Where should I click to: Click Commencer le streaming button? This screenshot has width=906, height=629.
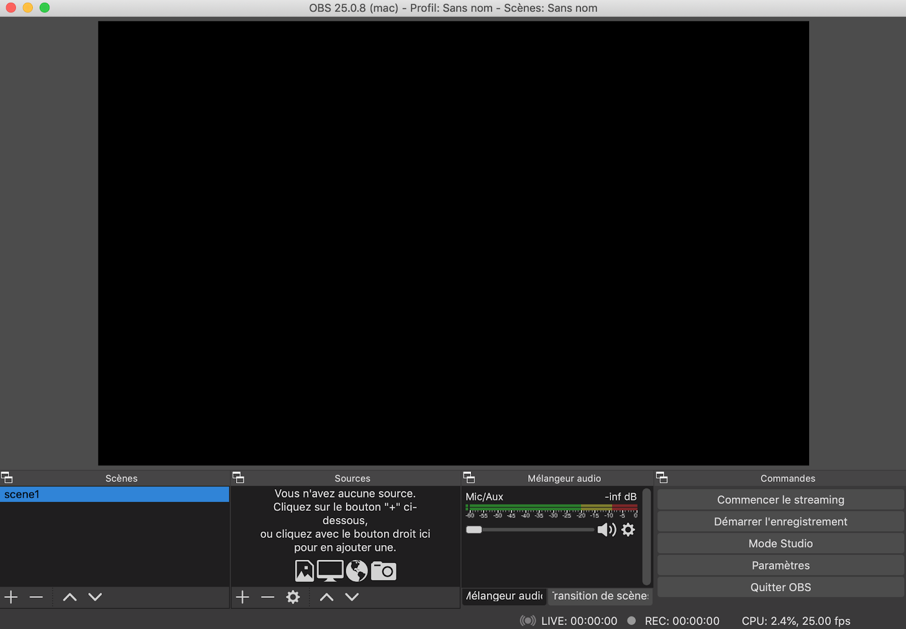780,500
